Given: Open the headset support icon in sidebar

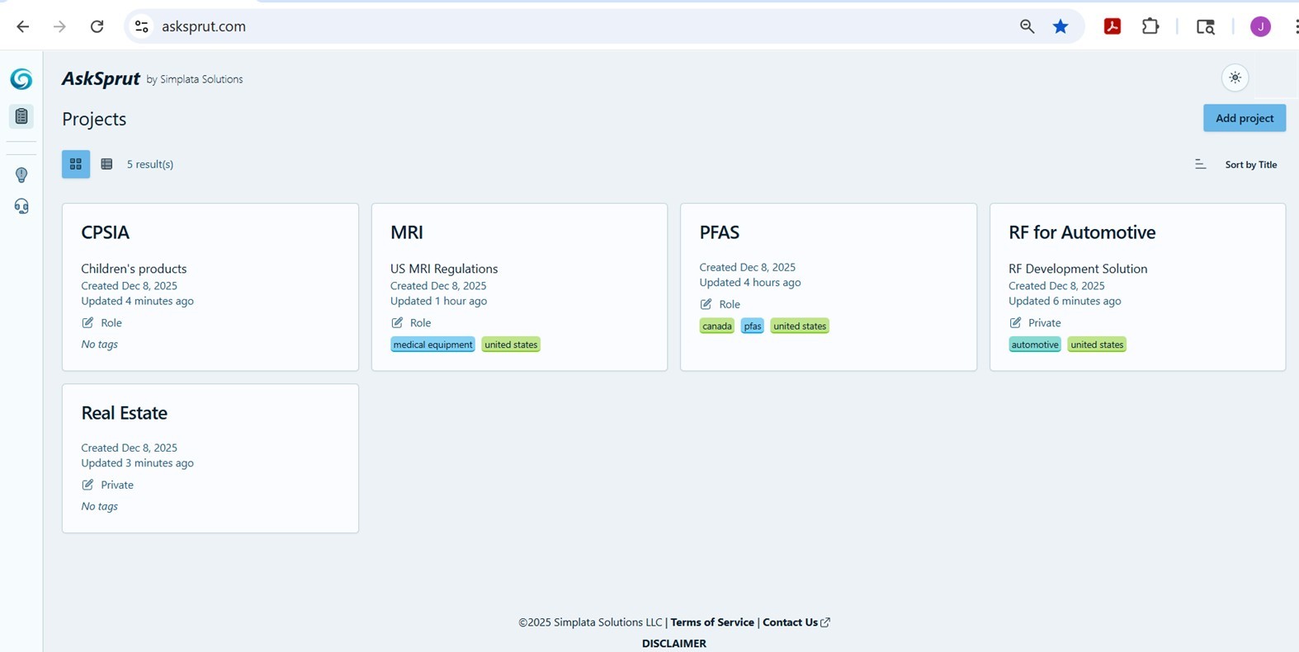Looking at the screenshot, I should click(x=21, y=206).
